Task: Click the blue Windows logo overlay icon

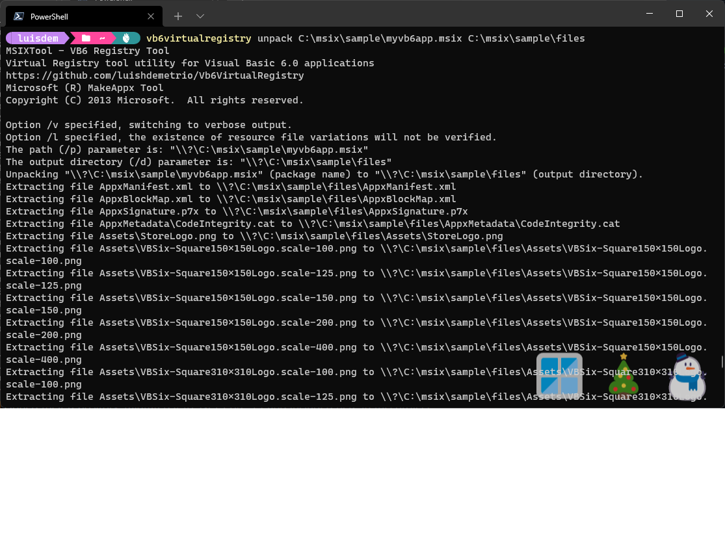Action: click(x=559, y=375)
